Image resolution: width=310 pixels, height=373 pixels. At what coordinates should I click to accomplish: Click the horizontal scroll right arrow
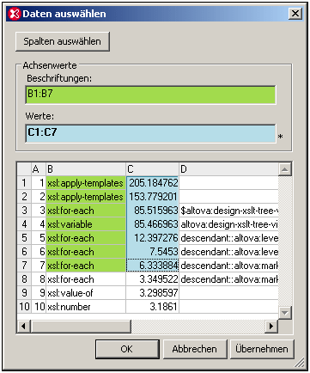271,326
